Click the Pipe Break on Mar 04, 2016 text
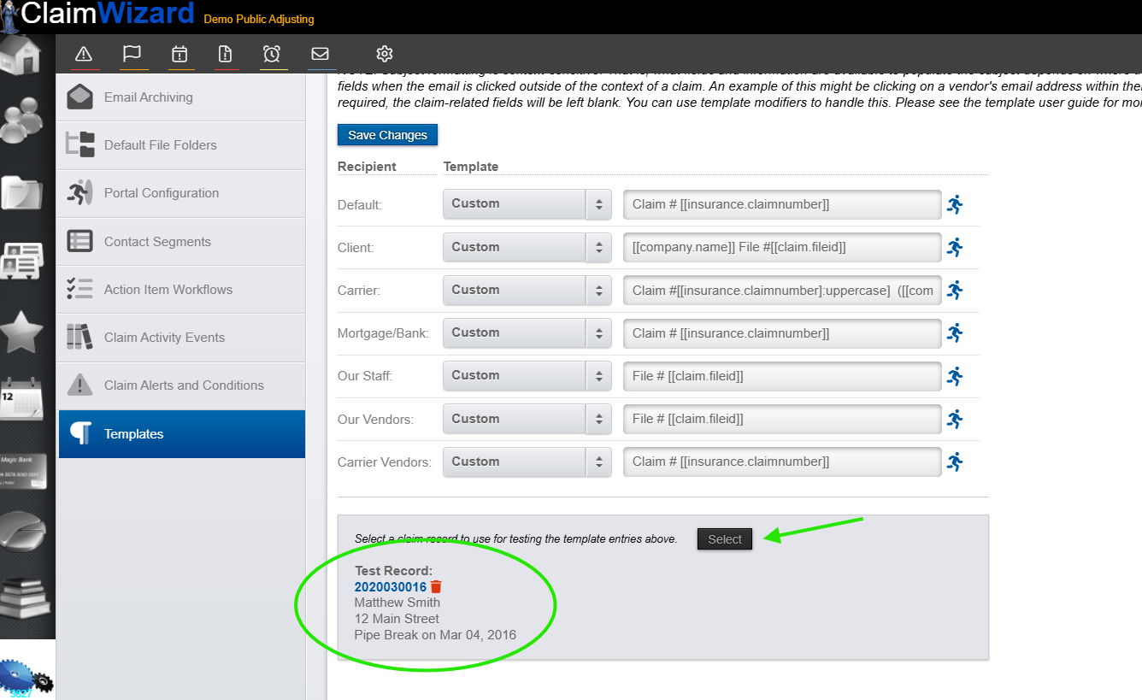1142x700 pixels. [435, 635]
